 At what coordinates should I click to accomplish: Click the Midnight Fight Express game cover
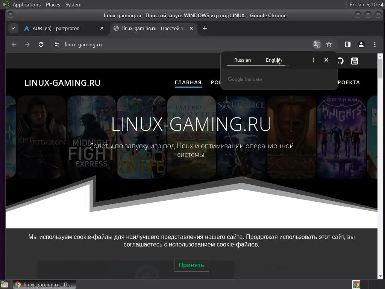click(x=91, y=137)
